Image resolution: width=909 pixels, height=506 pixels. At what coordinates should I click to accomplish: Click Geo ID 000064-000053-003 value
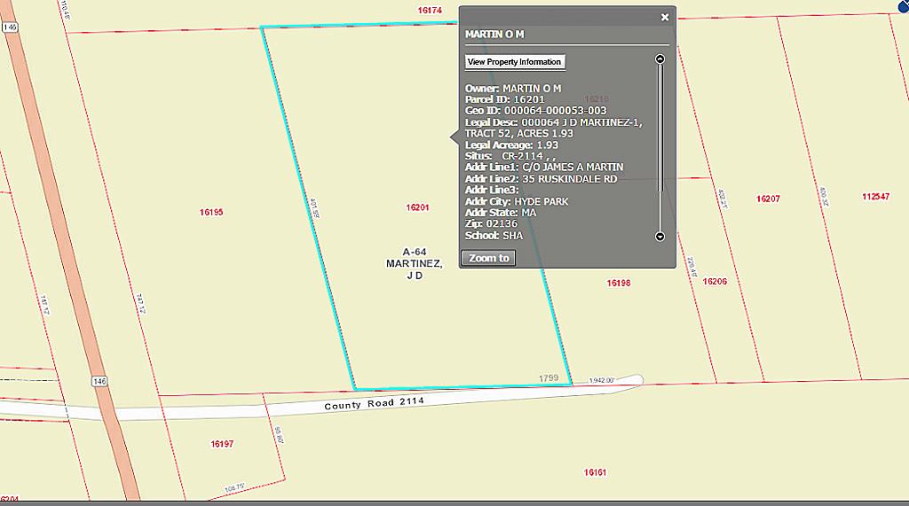pyautogui.click(x=556, y=111)
